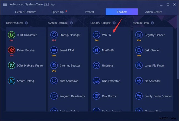179x121 pixels.
Task: Click the Program Deactivator label
Action: click(x=72, y=96)
